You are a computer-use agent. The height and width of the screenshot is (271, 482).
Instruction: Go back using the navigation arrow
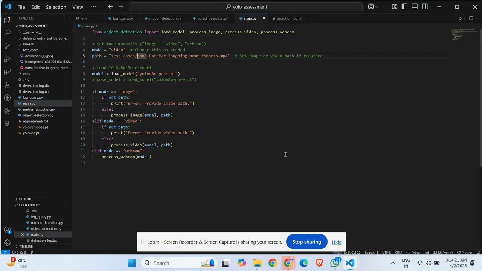110,7
